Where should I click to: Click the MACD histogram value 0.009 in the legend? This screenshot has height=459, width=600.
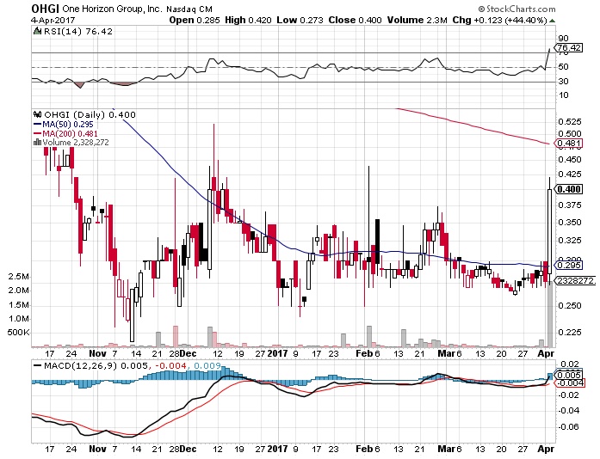207,365
